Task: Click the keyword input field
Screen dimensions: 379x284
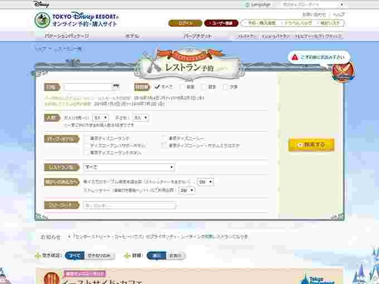Action: 129,205
